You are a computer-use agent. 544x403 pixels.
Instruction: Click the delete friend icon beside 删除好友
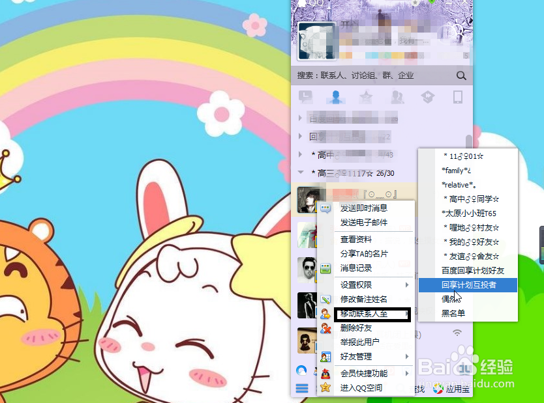click(x=325, y=328)
